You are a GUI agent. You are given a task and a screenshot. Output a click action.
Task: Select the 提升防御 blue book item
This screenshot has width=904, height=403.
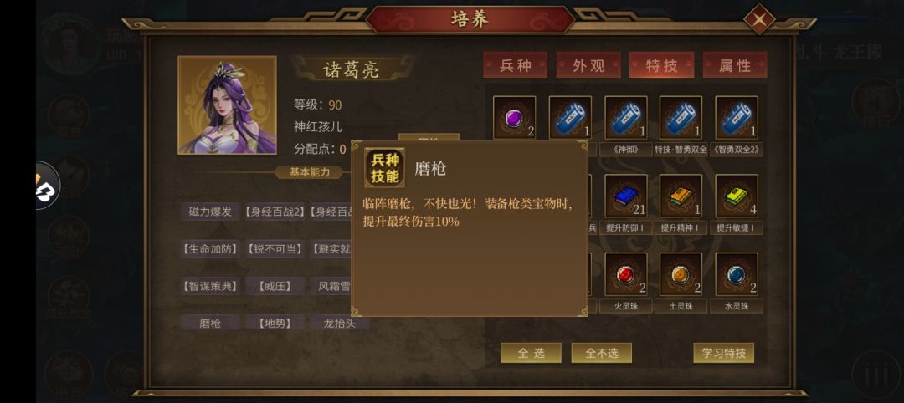tap(625, 196)
